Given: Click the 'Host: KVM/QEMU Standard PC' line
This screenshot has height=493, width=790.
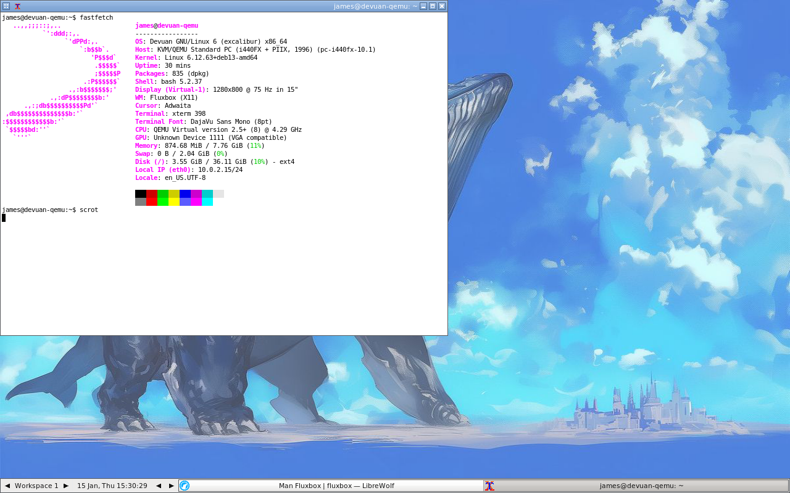Looking at the screenshot, I should tap(256, 49).
